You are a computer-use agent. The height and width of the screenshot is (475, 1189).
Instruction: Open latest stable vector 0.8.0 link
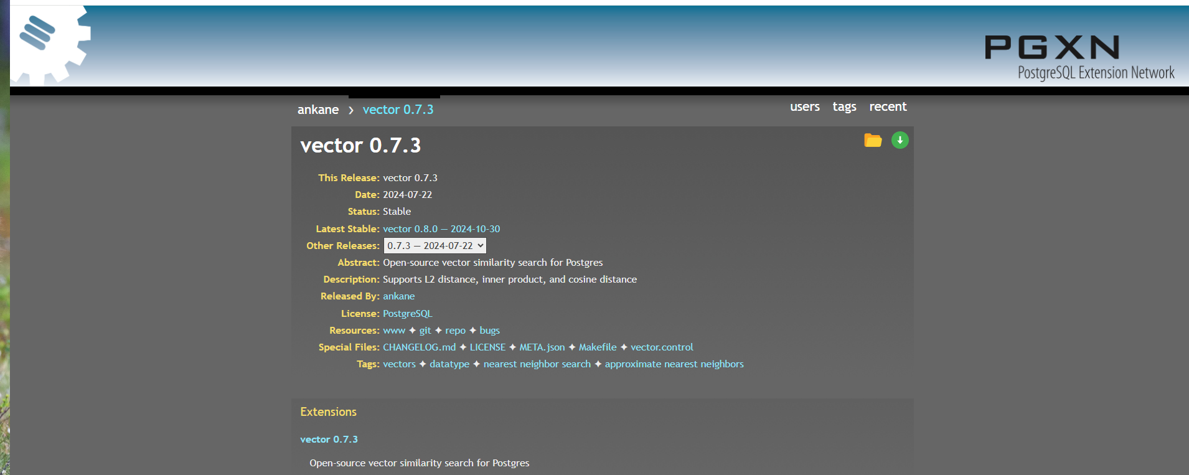pyautogui.click(x=441, y=229)
